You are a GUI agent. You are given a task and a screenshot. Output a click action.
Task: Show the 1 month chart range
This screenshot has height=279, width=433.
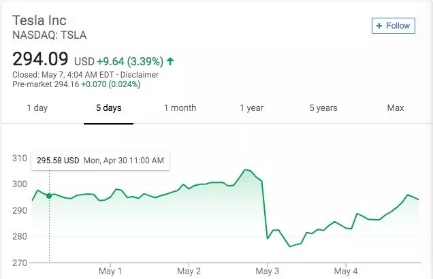pos(180,108)
